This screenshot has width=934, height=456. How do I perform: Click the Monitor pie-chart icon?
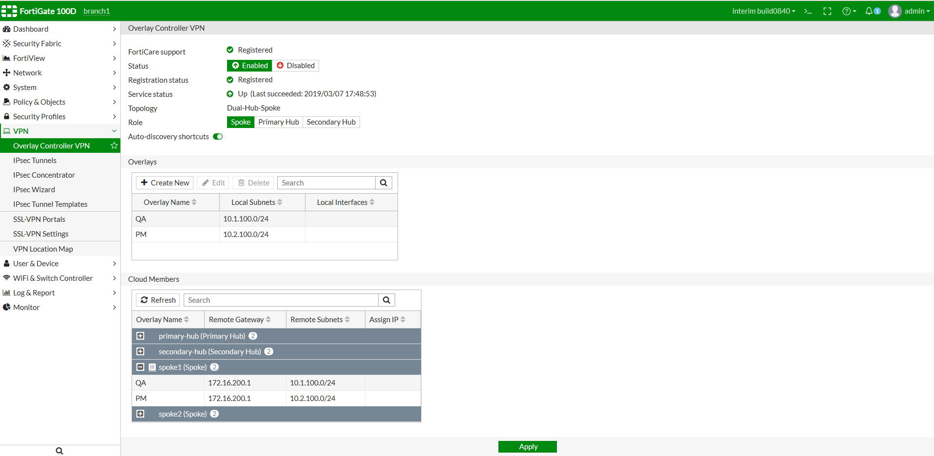pos(6,307)
